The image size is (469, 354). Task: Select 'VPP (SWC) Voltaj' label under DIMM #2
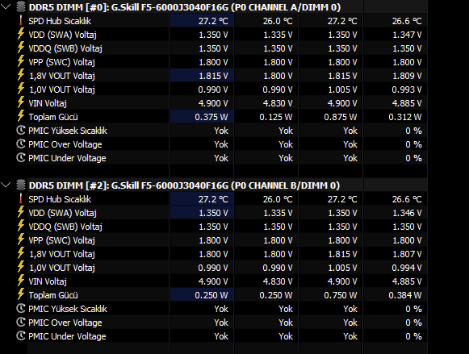[x=61, y=240]
